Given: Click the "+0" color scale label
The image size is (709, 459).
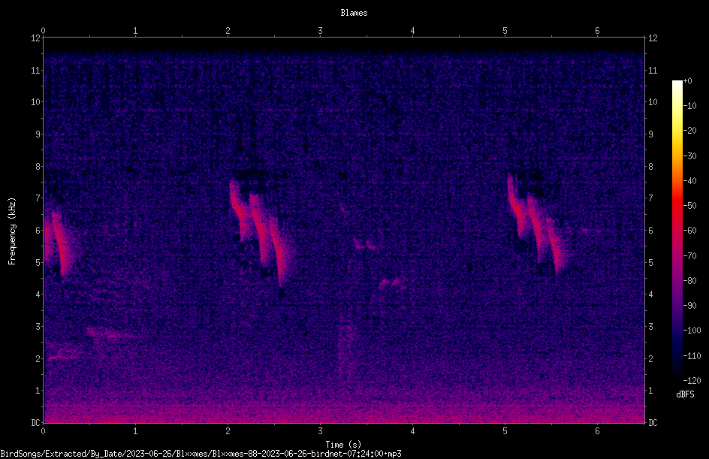Looking at the screenshot, I should (687, 81).
